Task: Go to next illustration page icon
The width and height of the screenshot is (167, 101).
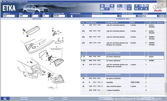Action: (146, 6)
